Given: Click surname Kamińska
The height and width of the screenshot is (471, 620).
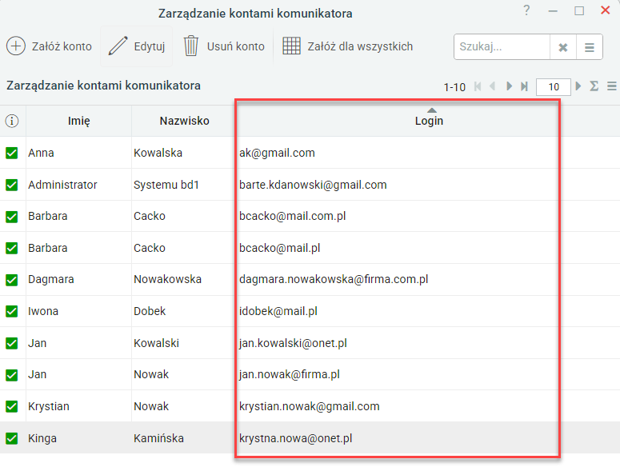Looking at the screenshot, I should (x=158, y=438).
